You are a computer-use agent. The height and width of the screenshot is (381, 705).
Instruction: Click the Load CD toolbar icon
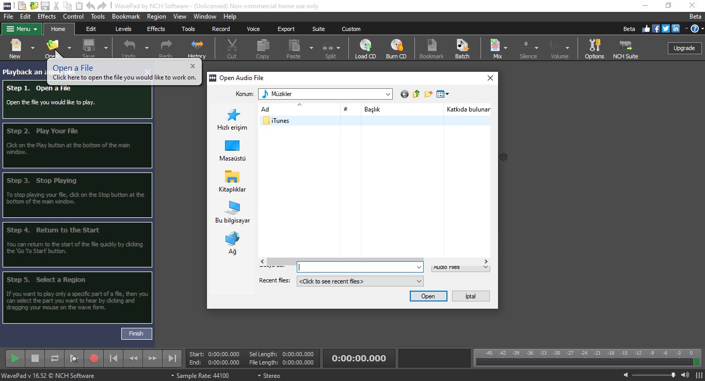click(x=365, y=49)
